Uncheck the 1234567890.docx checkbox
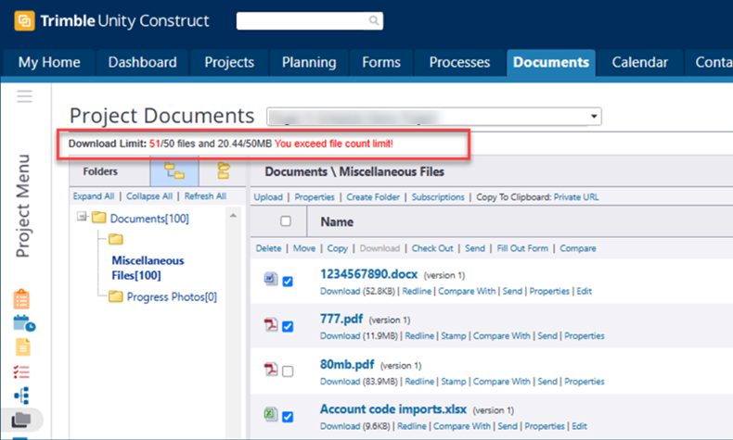The image size is (733, 440). point(288,282)
